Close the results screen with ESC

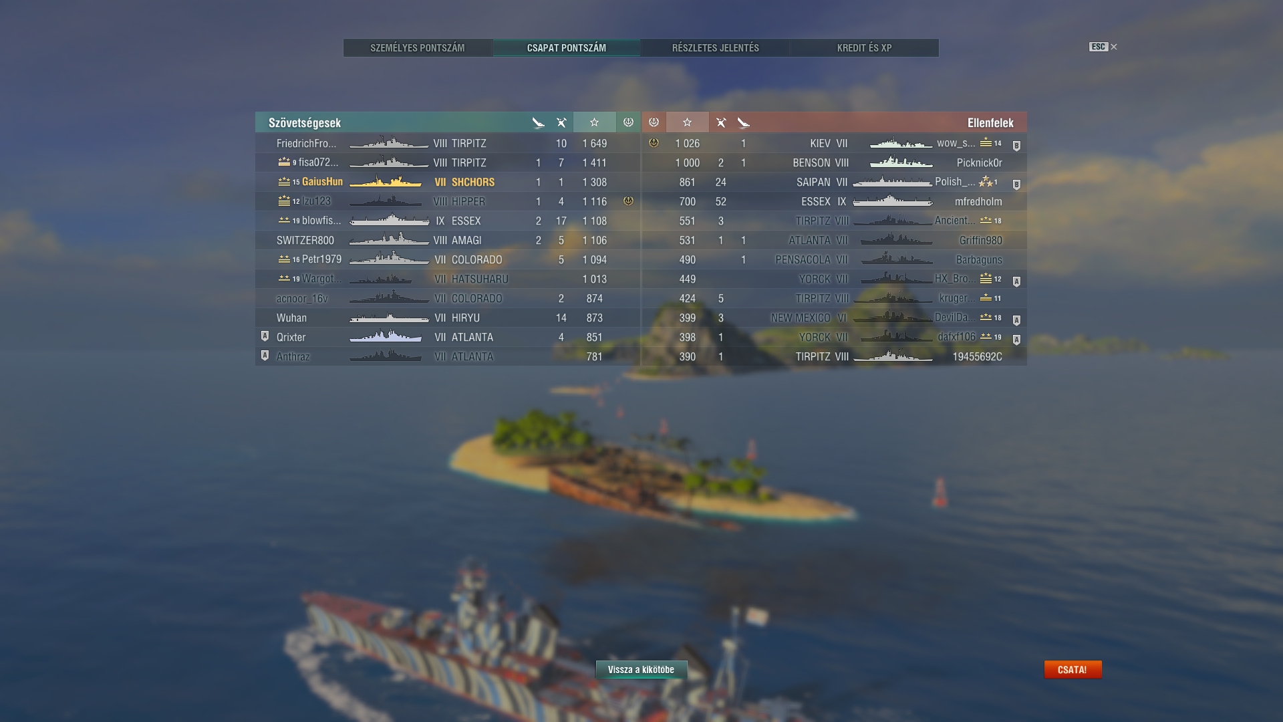point(1103,47)
